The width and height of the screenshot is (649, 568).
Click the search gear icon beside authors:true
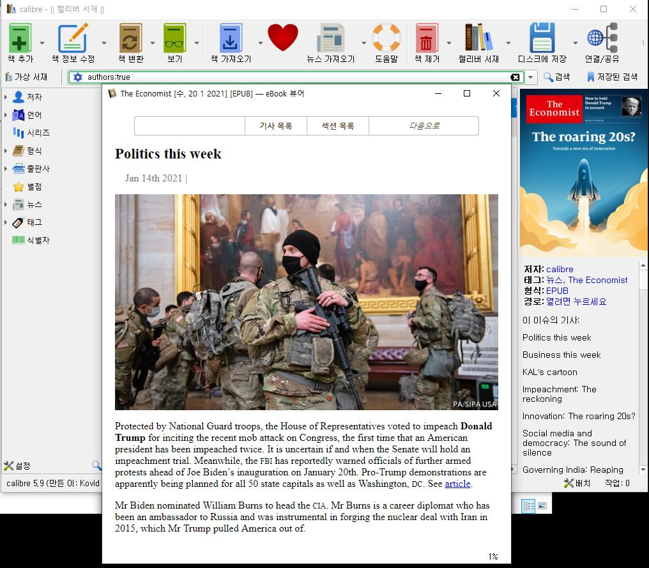click(78, 77)
